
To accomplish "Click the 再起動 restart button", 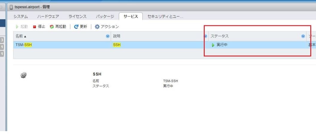I will click(58, 27).
